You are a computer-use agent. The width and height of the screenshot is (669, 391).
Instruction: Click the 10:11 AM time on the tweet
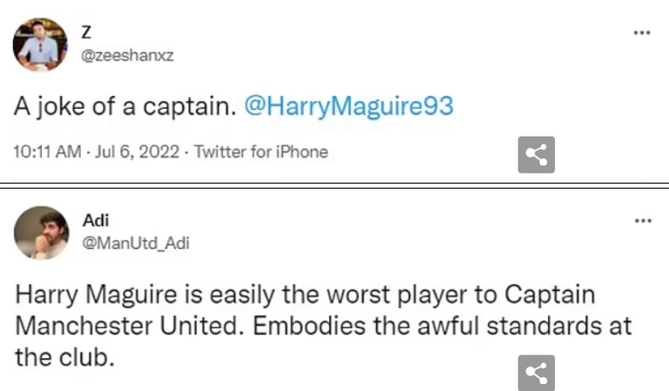49,152
